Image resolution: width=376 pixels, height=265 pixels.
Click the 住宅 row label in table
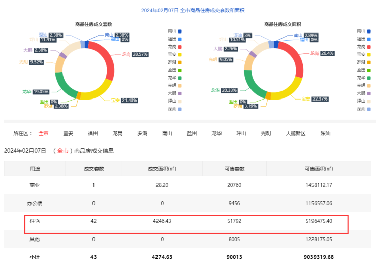[x=34, y=221]
